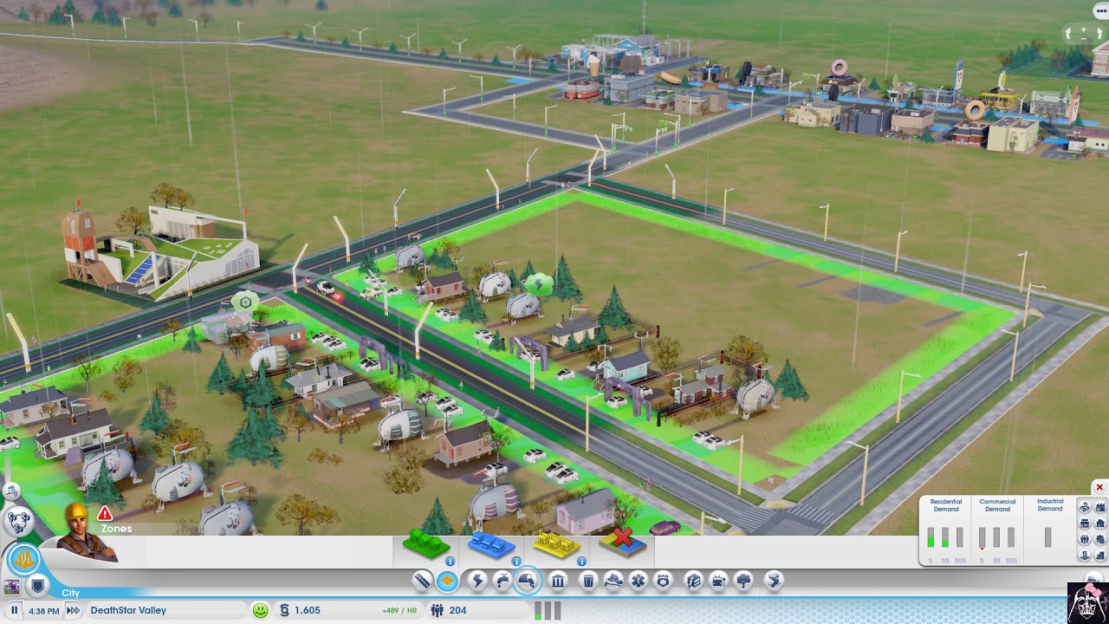The image size is (1109, 624).
Task: Click the construction advisor portrait
Action: tap(85, 533)
